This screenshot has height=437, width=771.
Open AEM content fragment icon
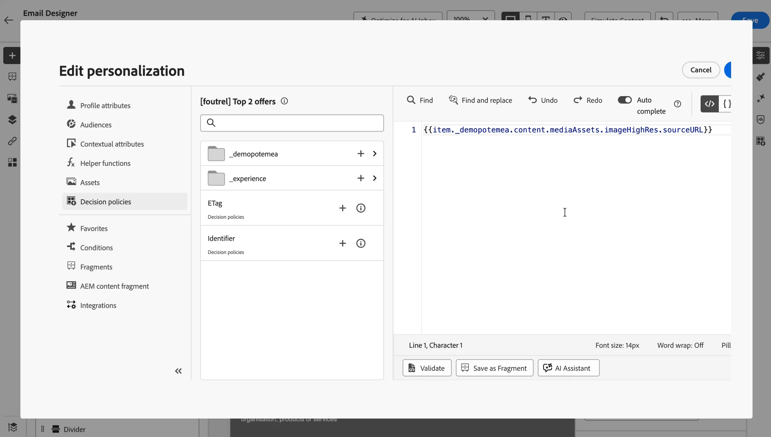tap(71, 285)
